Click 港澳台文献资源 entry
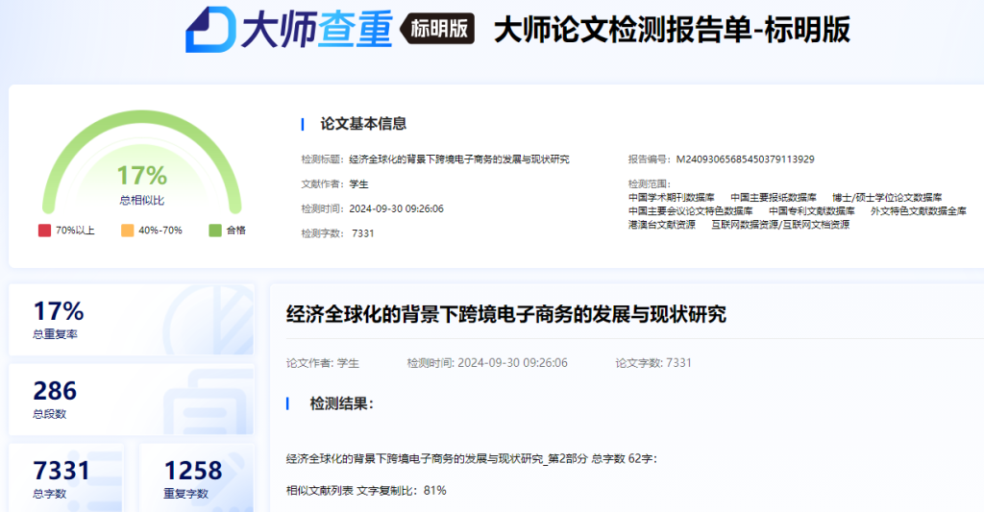The height and width of the screenshot is (512, 984). click(662, 225)
